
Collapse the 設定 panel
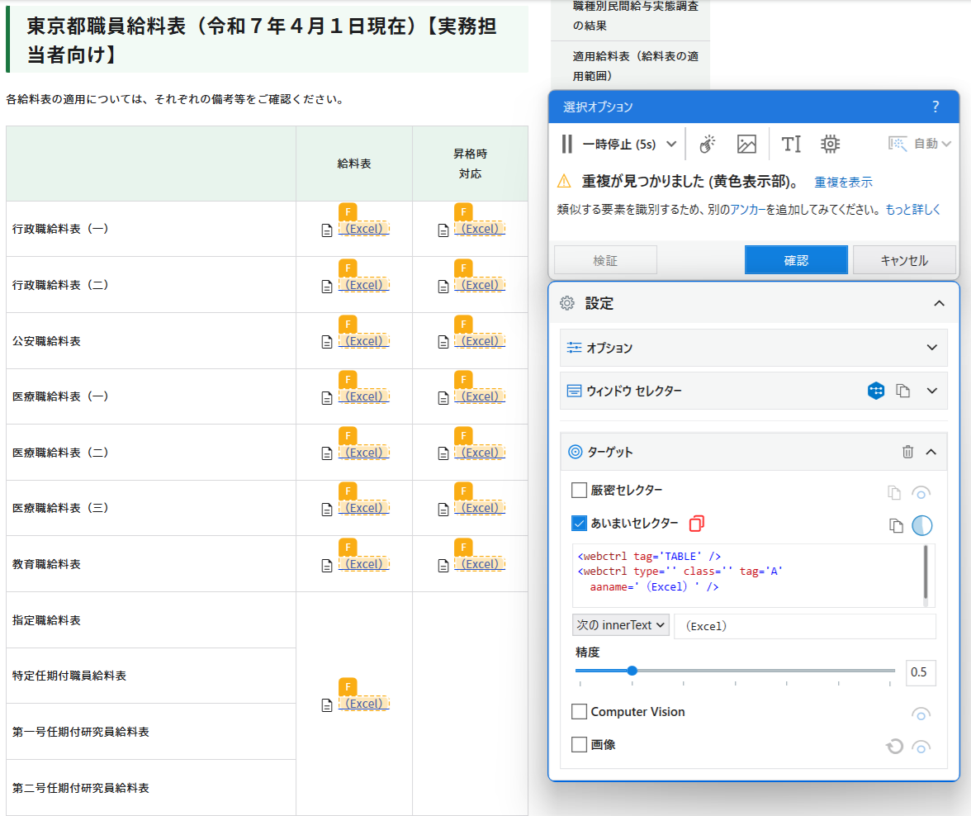coord(939,303)
